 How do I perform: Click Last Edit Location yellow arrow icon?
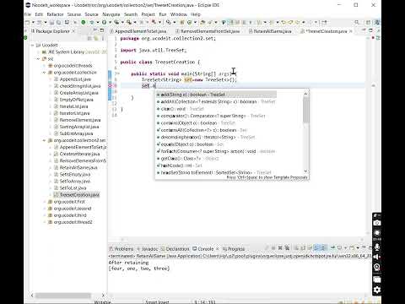[283, 22]
